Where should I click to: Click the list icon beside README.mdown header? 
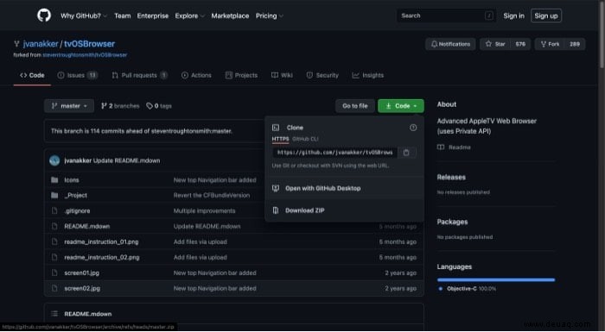54,314
